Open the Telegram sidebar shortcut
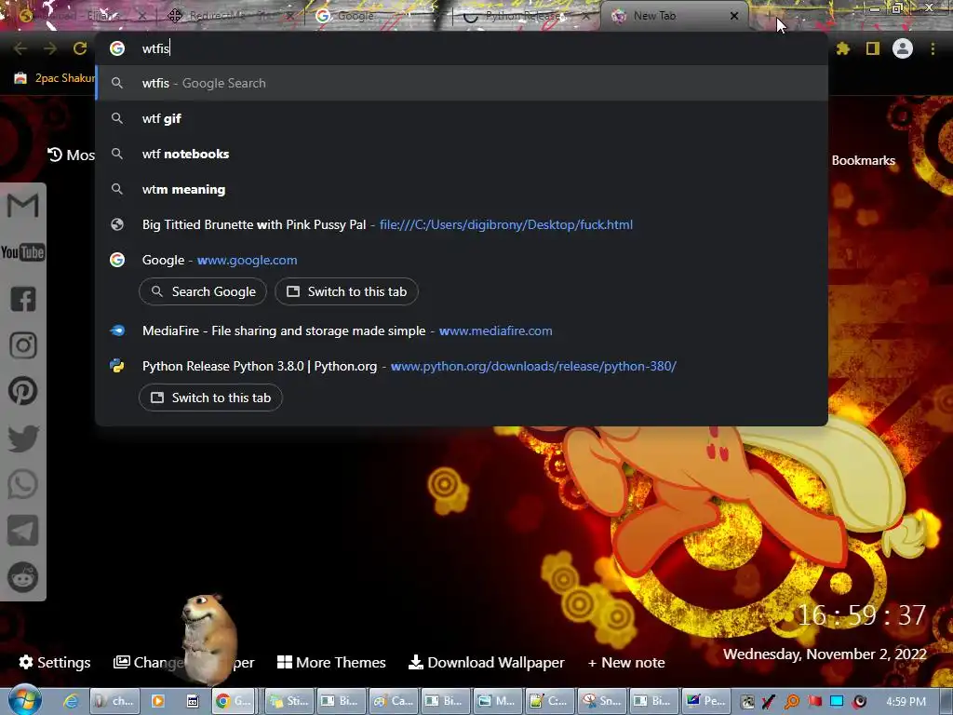The image size is (953, 715). click(22, 530)
